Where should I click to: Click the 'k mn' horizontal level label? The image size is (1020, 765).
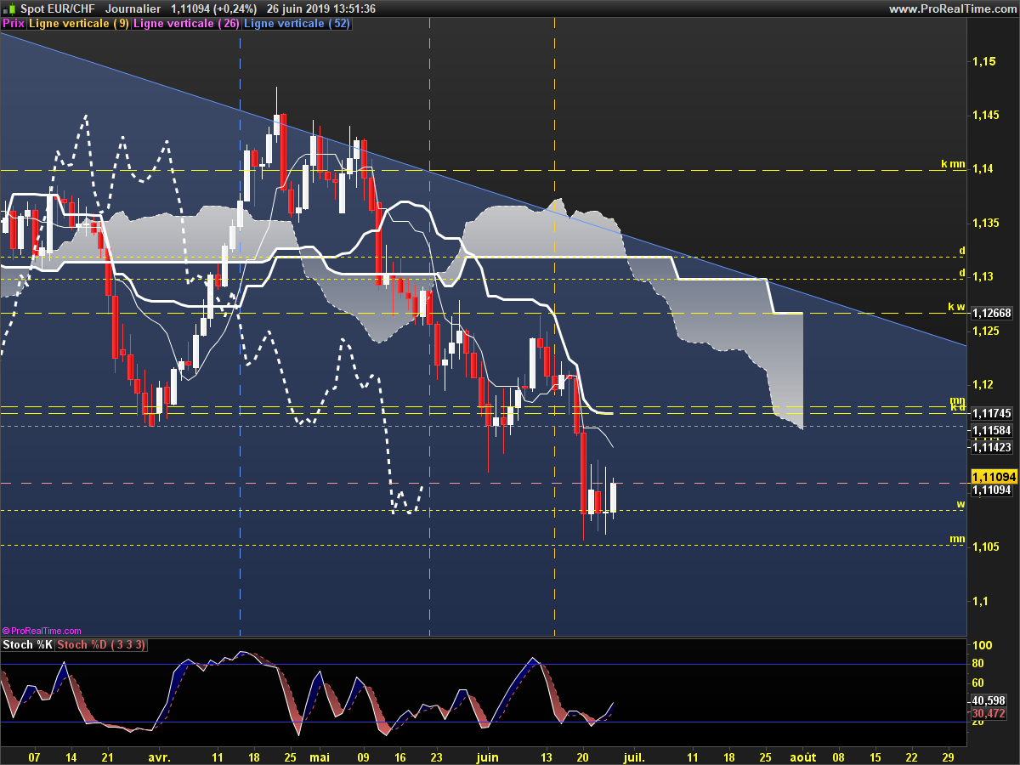tap(953, 164)
